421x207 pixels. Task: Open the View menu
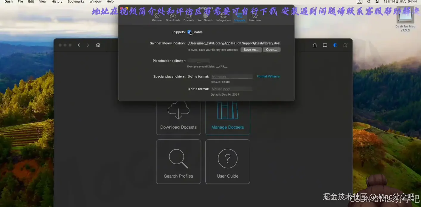(43, 2)
